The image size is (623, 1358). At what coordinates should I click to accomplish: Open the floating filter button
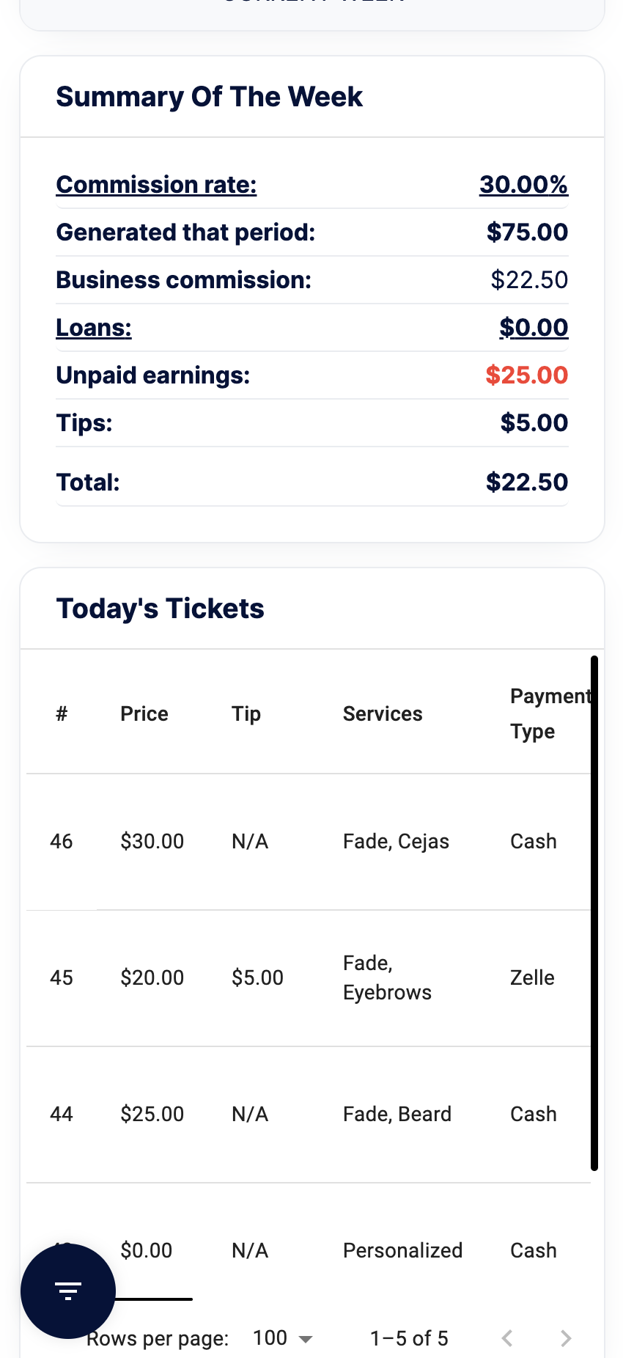point(68,1291)
